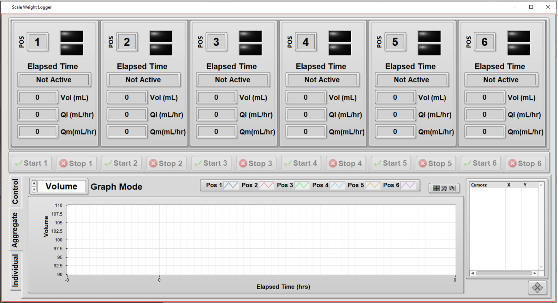
Task: Click the Graph Mode decrement arrow
Action: point(33,189)
